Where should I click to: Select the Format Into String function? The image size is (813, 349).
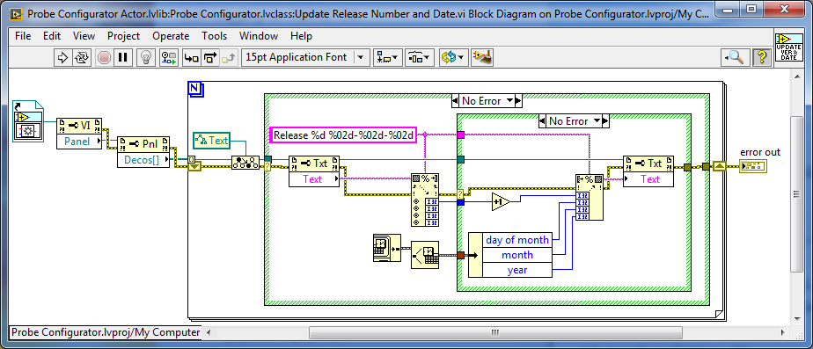point(590,197)
